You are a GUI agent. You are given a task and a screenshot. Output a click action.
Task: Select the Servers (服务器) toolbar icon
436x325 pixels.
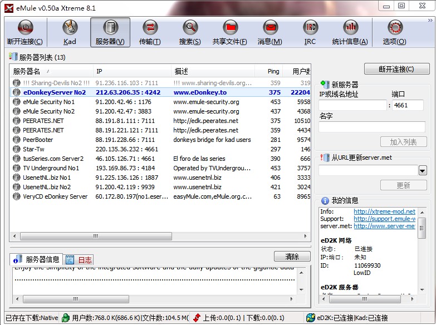point(110,27)
